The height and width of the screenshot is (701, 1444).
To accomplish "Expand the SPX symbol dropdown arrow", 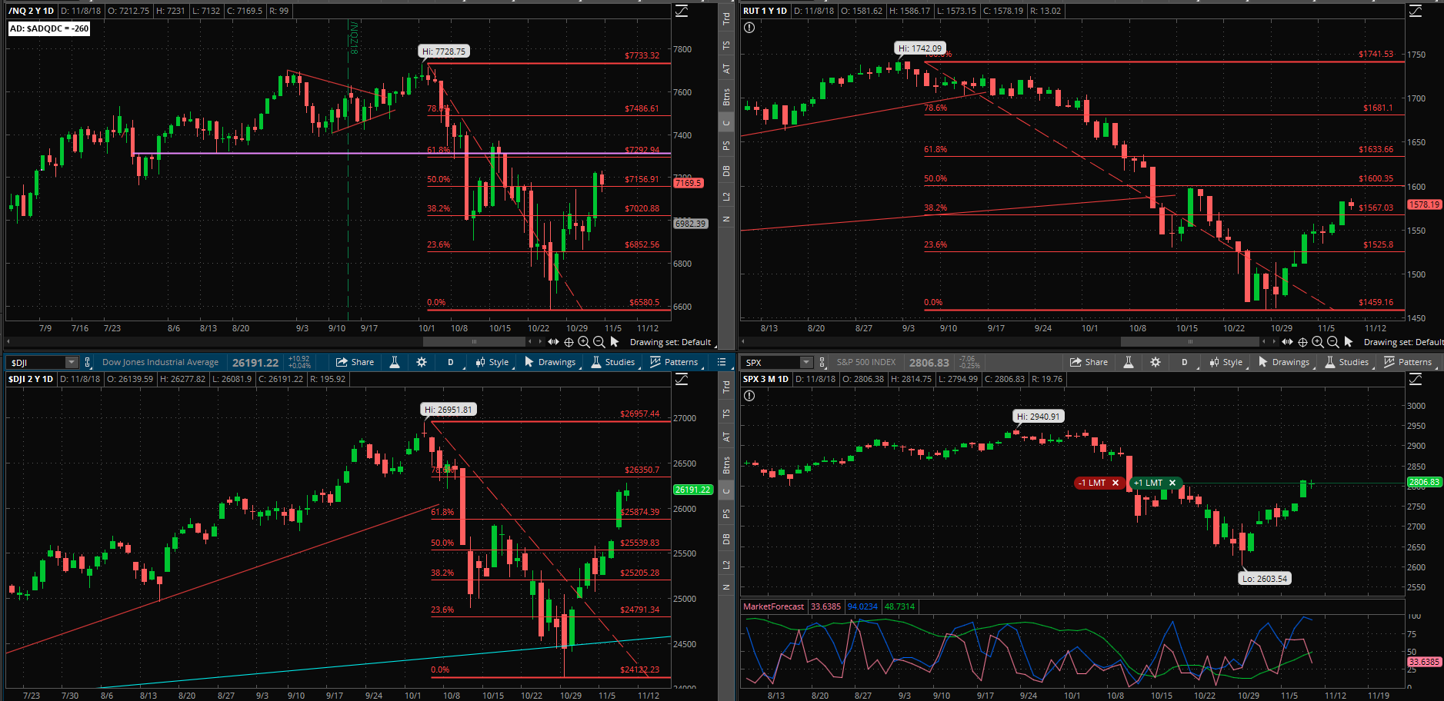I will (x=806, y=362).
